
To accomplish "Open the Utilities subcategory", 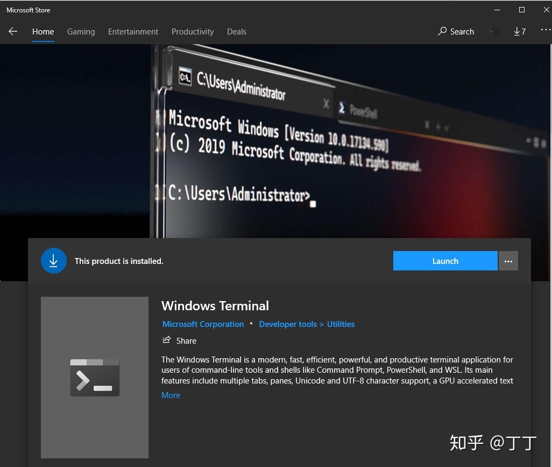I will pos(341,324).
